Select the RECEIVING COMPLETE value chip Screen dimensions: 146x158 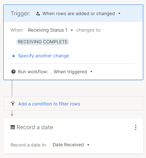click(x=43, y=42)
